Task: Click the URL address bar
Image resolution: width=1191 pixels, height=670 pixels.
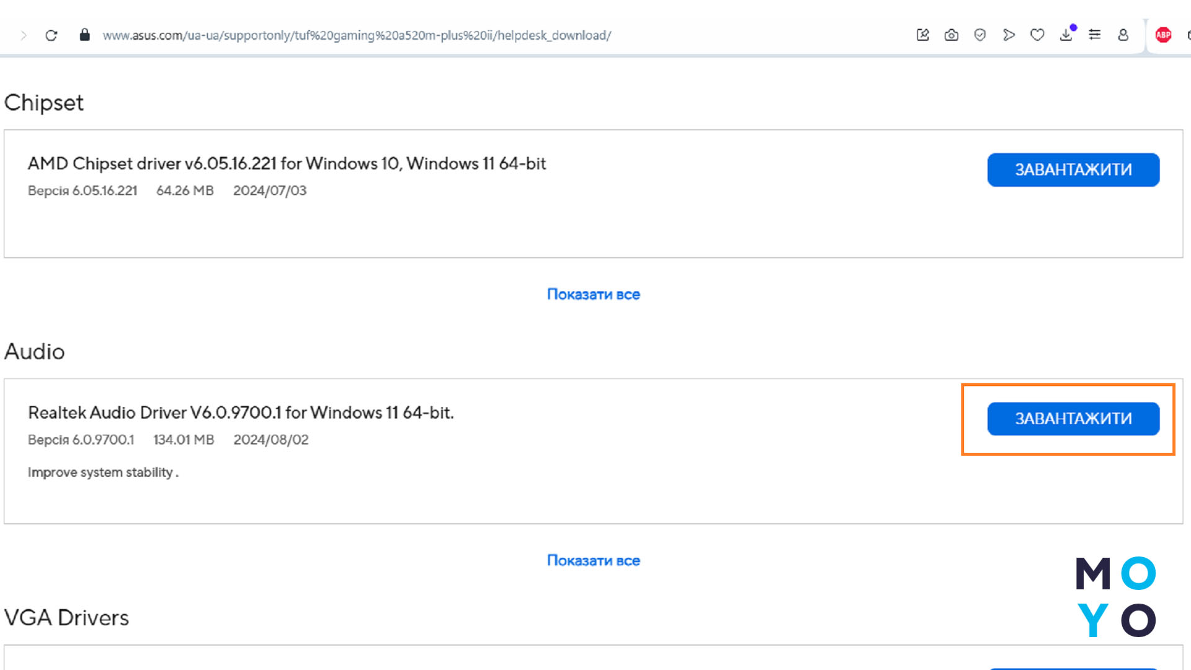Action: (357, 35)
